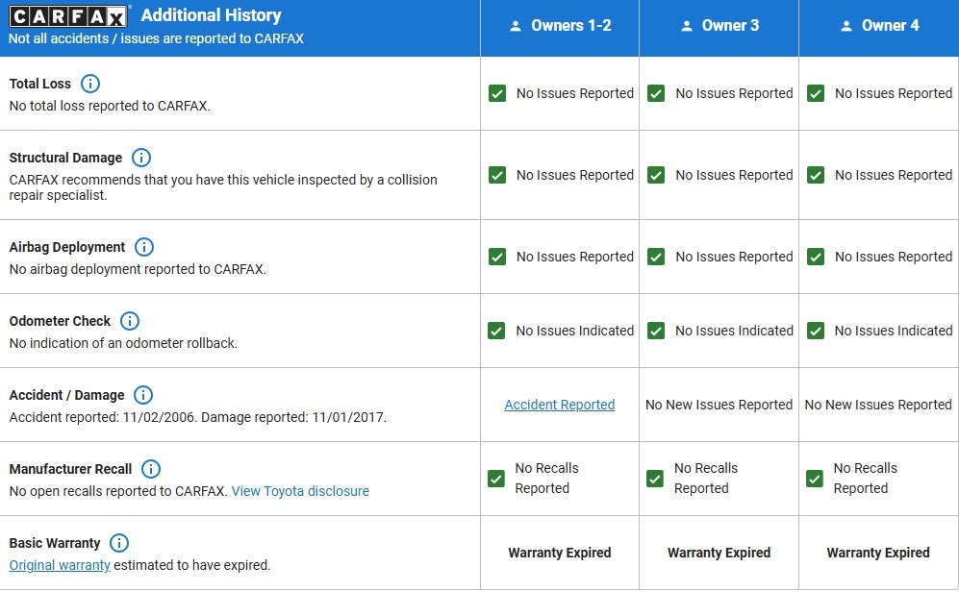Click Manufacturer Recall checkmark for Owners 1-2
Viewport: 959px width, 592px height.
pos(496,479)
